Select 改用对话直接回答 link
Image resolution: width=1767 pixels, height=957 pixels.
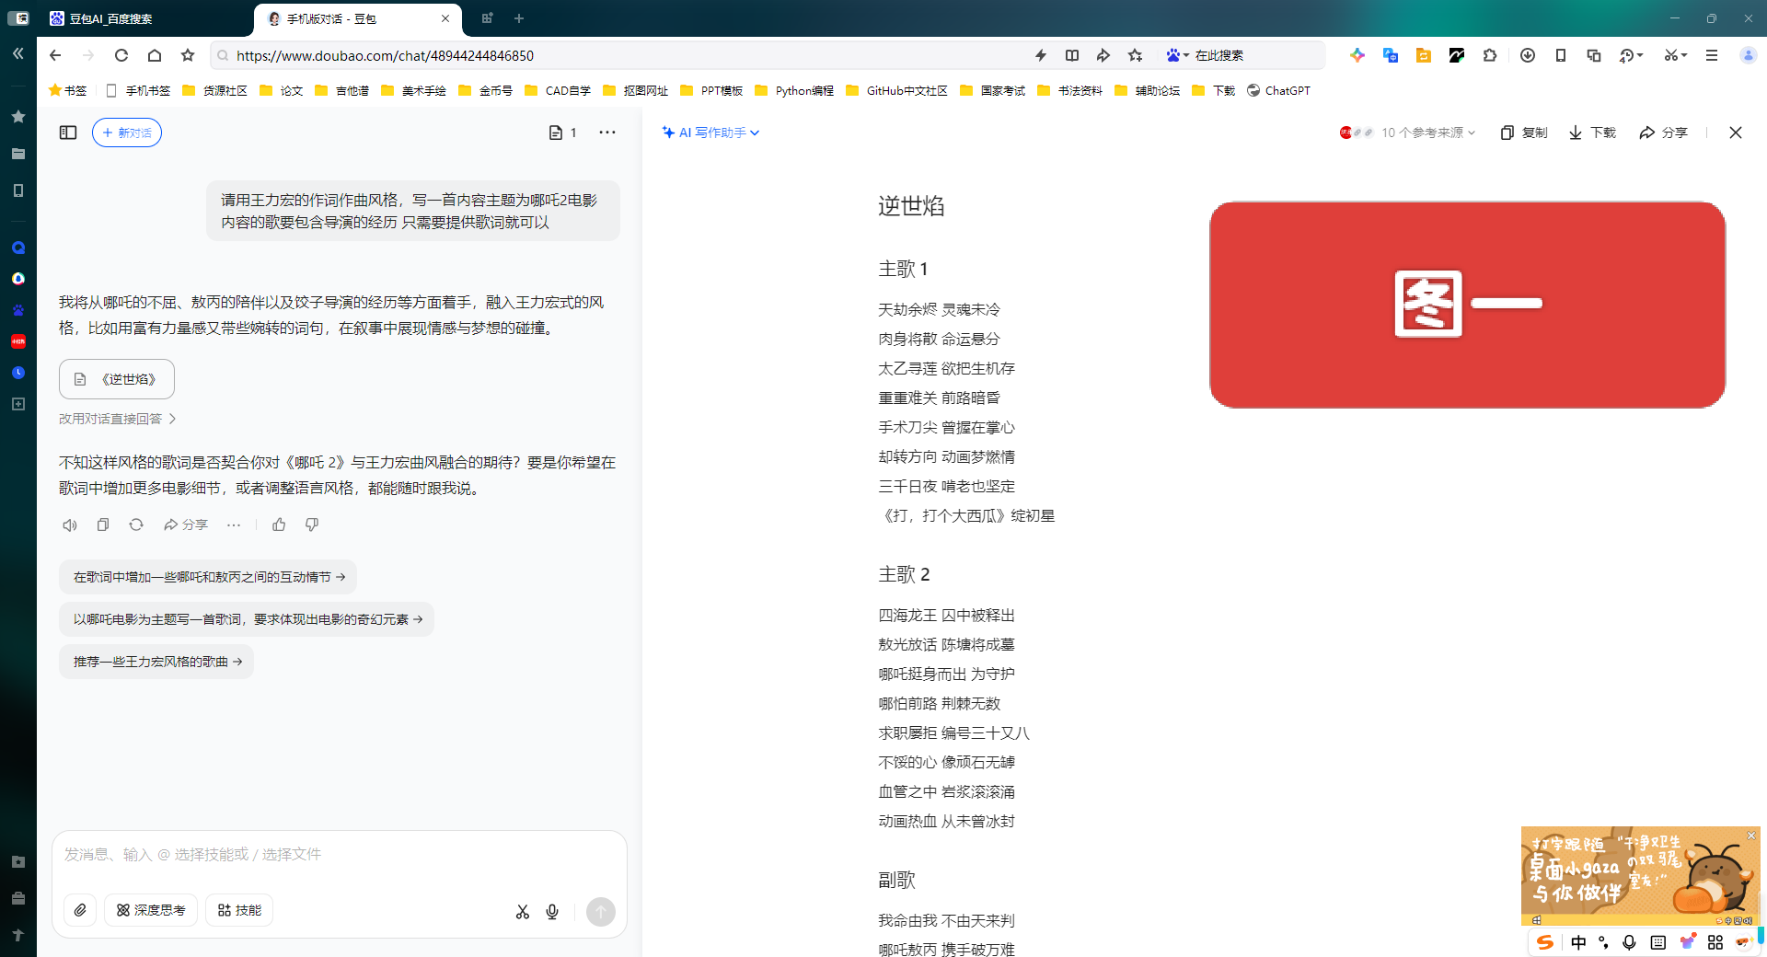click(x=117, y=419)
